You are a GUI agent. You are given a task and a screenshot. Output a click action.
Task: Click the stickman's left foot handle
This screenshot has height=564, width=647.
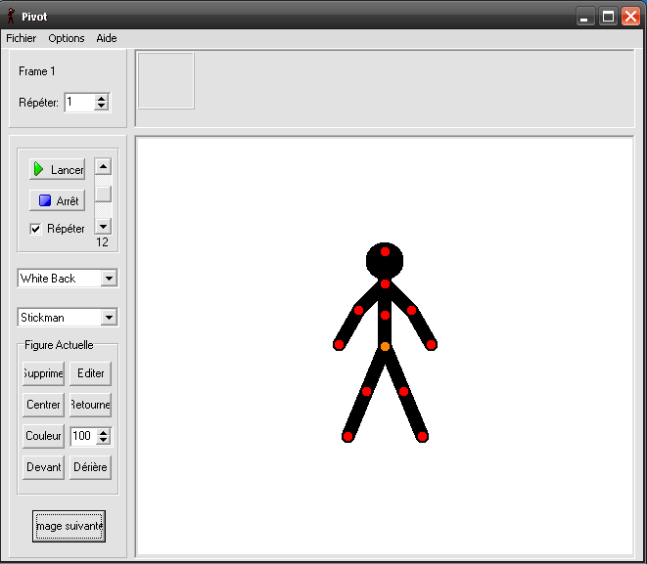coord(347,436)
